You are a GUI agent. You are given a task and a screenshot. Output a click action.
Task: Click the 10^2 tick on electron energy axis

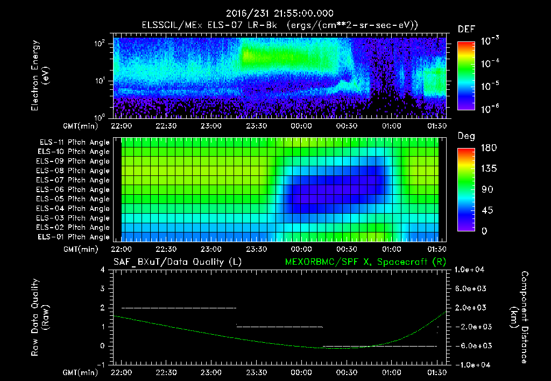click(100, 43)
